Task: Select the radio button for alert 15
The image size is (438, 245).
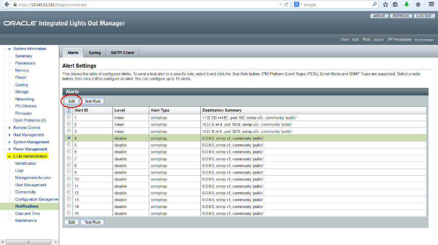Action: (x=69, y=213)
